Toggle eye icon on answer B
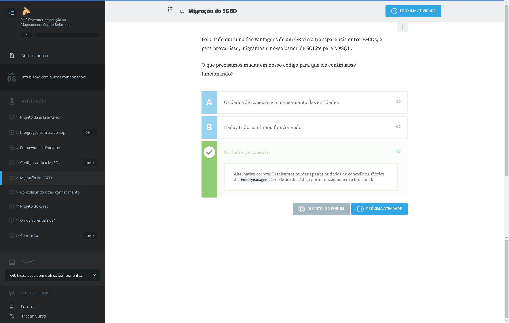The height and width of the screenshot is (323, 509). coord(398,126)
